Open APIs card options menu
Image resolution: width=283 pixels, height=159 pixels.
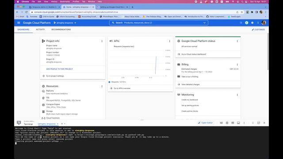pyautogui.click(x=169, y=41)
